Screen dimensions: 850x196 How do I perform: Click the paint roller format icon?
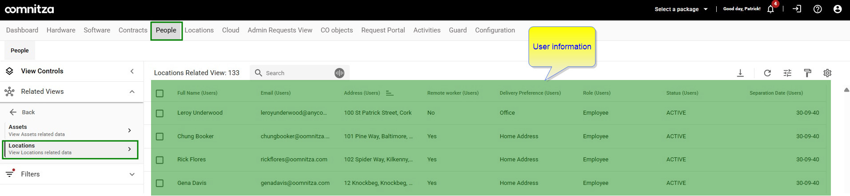point(807,73)
